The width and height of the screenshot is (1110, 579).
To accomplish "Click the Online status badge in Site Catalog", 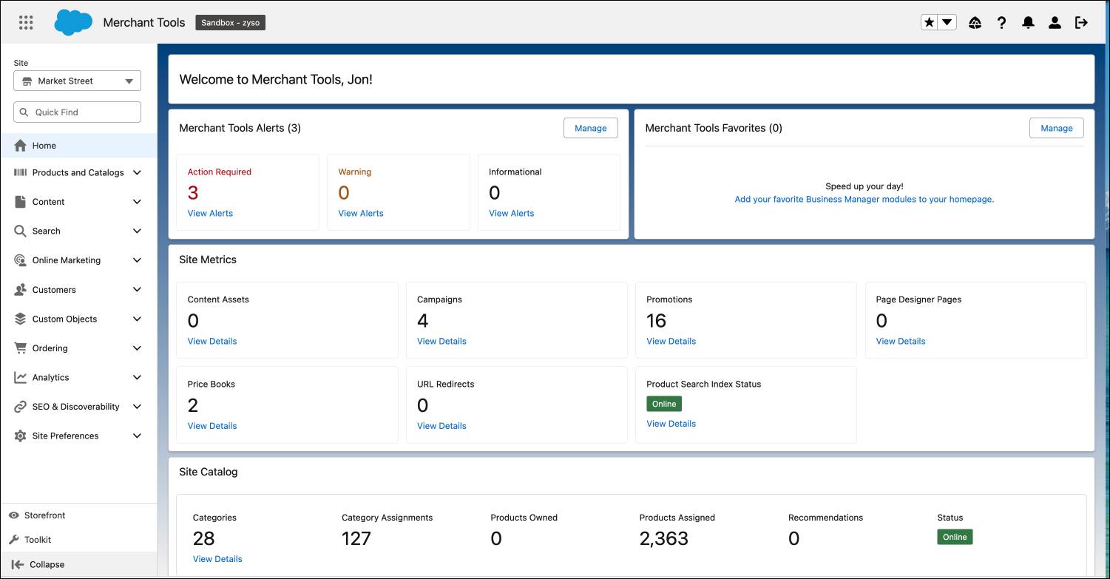I will coord(955,537).
